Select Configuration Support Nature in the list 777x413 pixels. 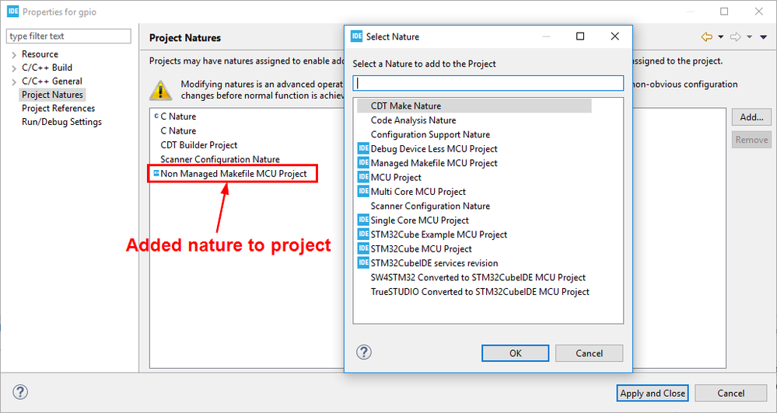pos(430,134)
